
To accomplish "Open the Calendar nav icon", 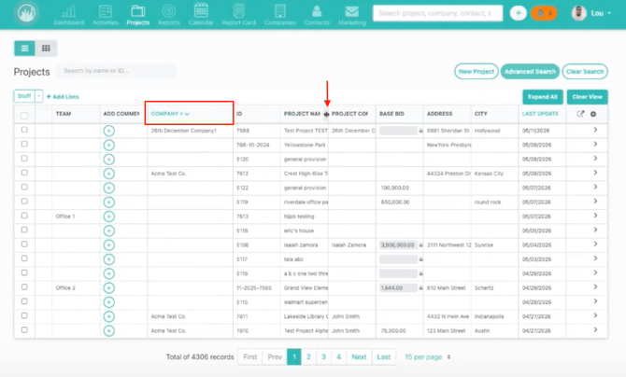I will pos(201,15).
